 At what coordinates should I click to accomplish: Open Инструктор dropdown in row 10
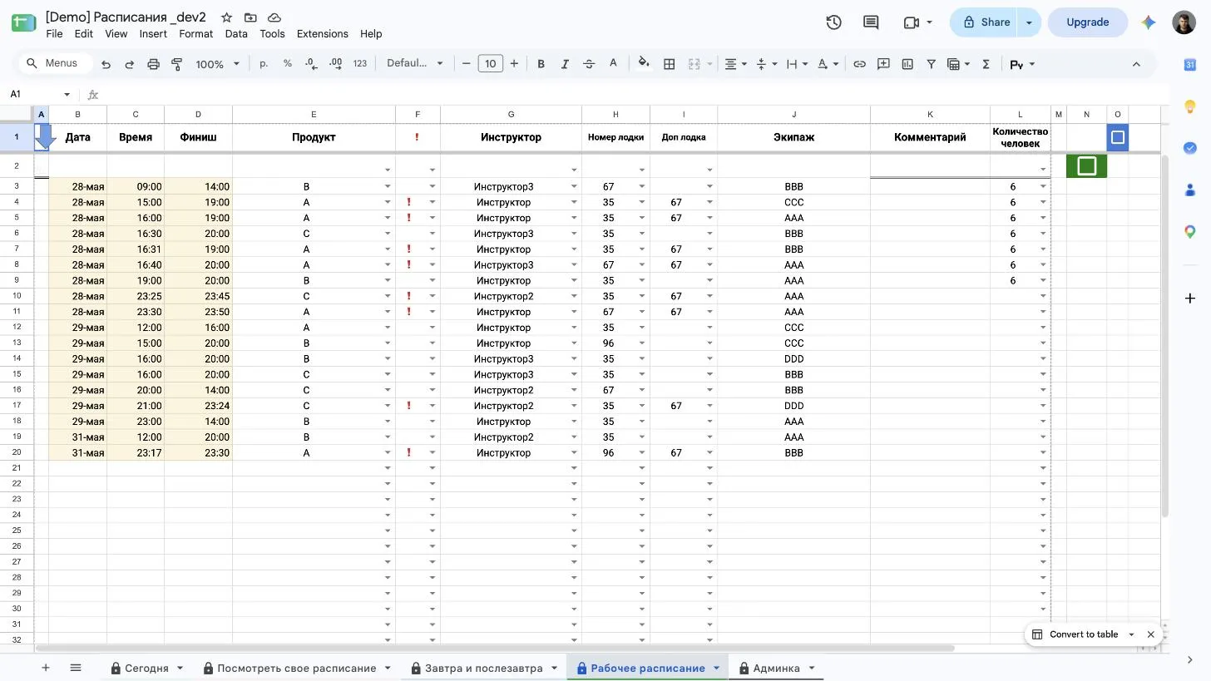click(574, 297)
